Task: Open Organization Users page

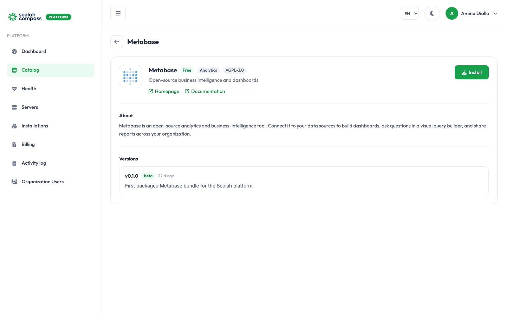Action: point(51,182)
